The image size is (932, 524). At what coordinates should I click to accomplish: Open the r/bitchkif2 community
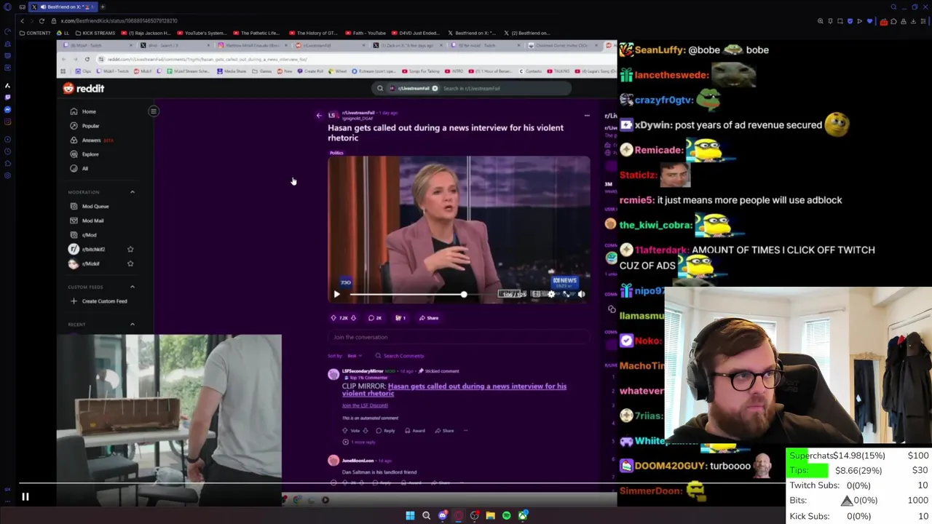[x=87, y=249]
